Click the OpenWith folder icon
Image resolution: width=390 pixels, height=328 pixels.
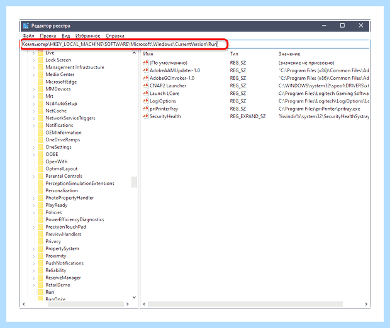tap(40, 161)
